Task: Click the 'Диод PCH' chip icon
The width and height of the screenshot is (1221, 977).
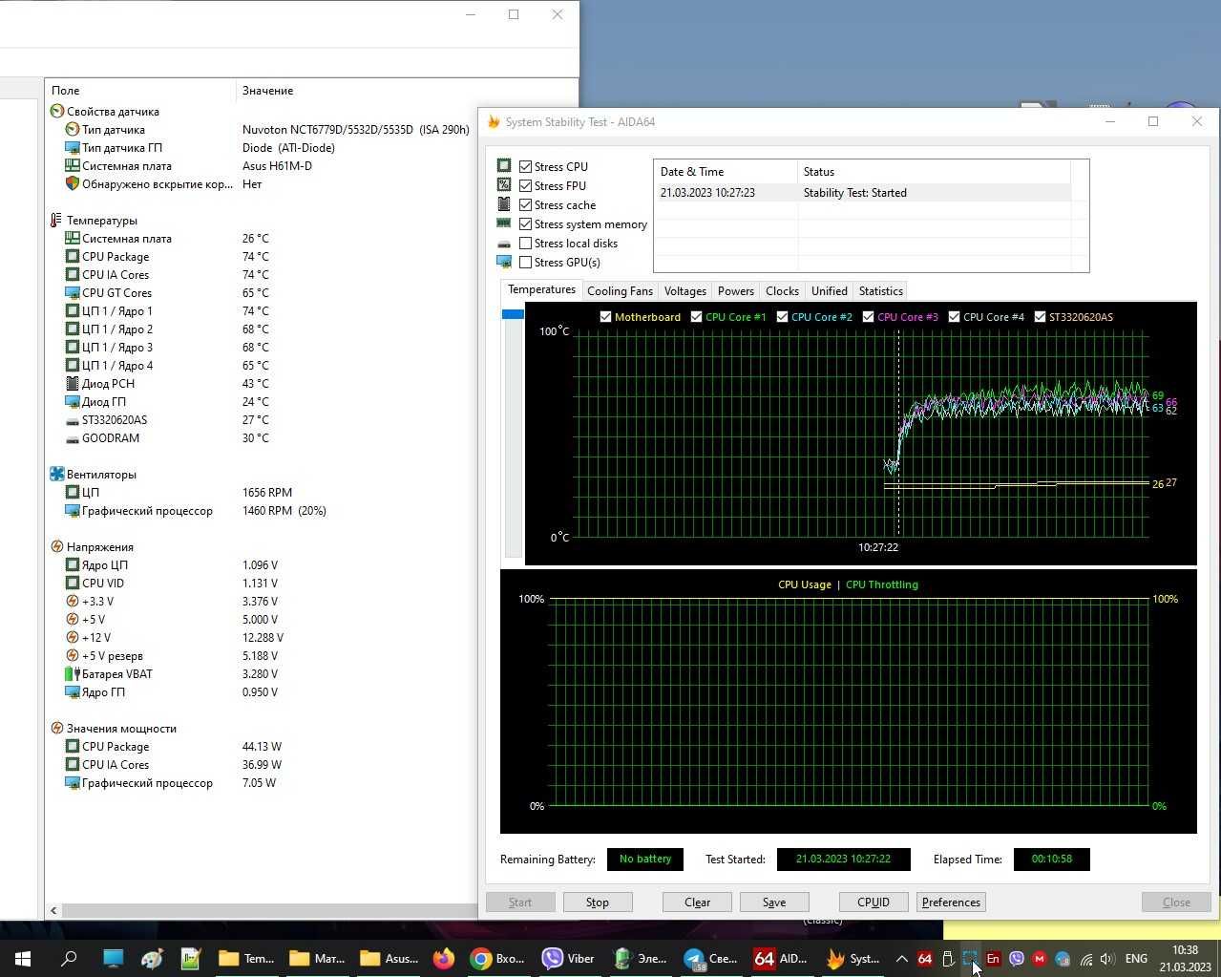Action: [72, 383]
